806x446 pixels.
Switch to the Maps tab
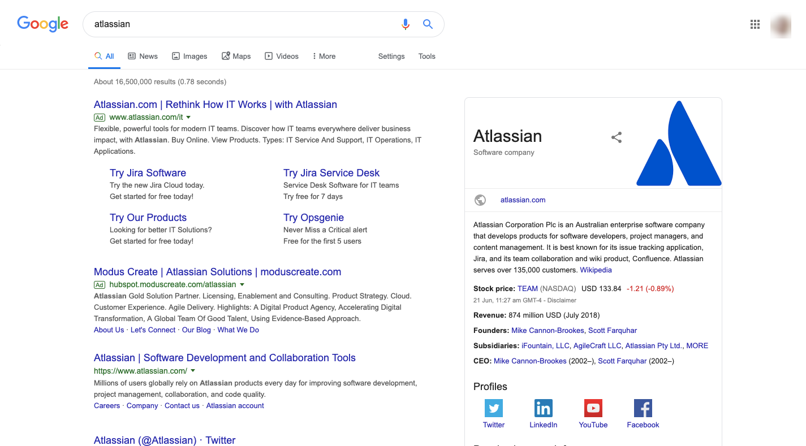[236, 57]
